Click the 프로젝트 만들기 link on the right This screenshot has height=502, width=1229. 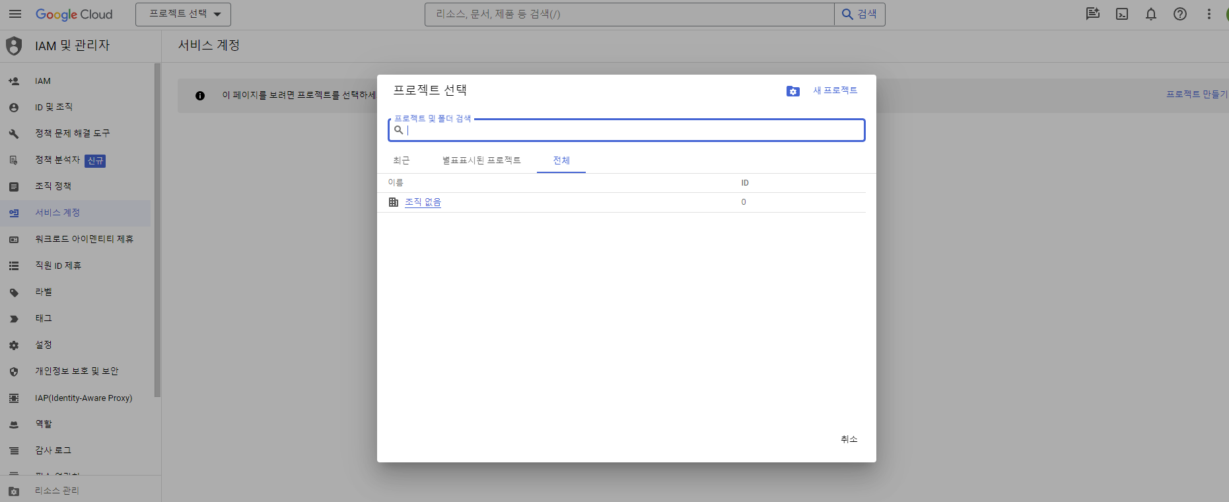pos(1196,94)
